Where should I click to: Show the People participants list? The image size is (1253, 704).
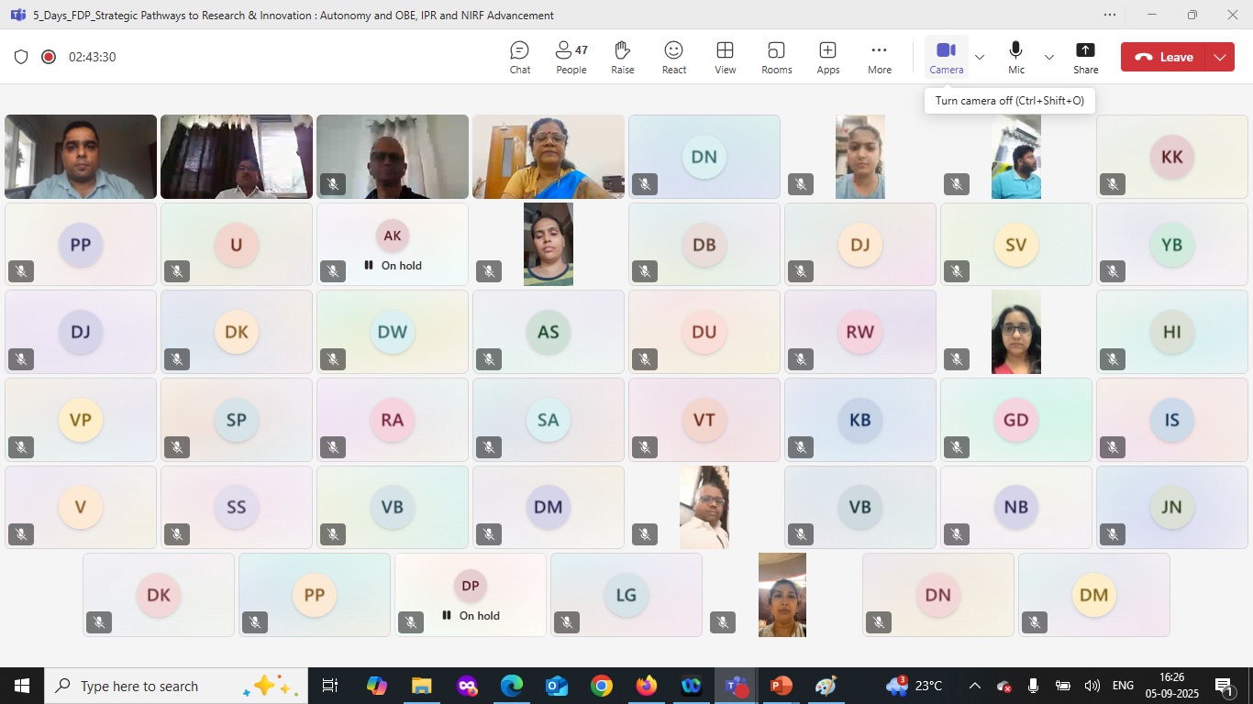point(571,57)
